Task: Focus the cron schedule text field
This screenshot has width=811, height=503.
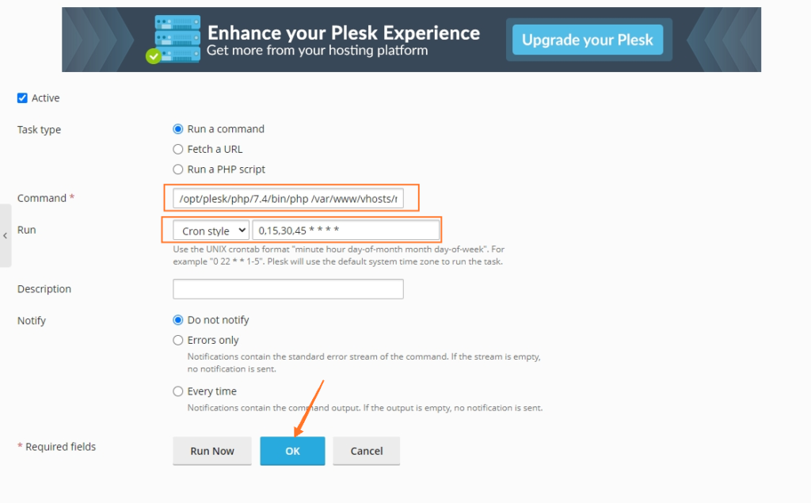Action: pyautogui.click(x=346, y=231)
